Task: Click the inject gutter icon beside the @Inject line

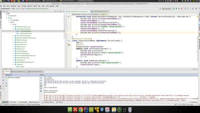Action: 69,45
